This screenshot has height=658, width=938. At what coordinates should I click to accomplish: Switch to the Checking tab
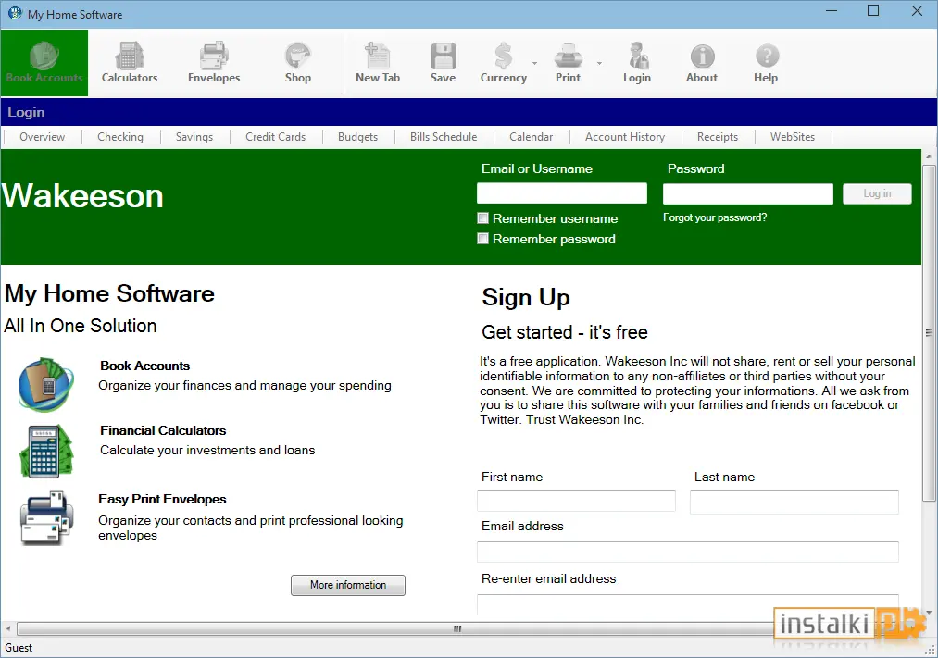pos(120,137)
